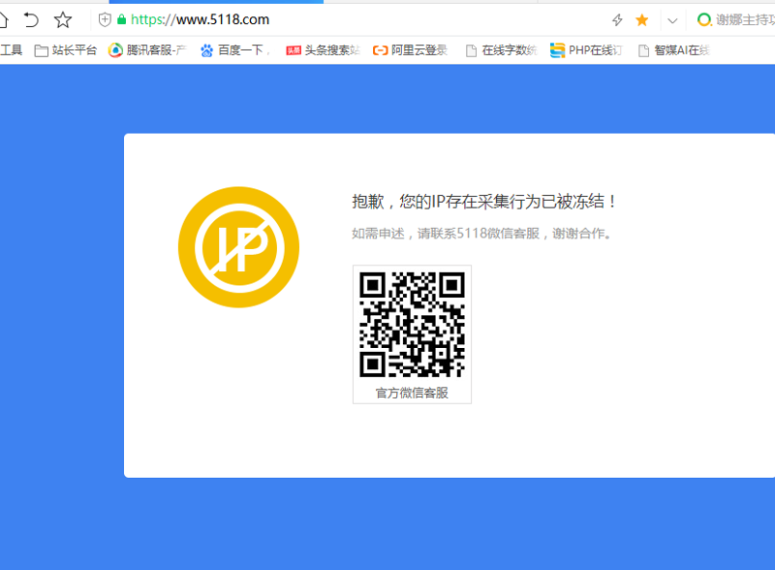Click the orange favorited star icon
The height and width of the screenshot is (570, 775).
[642, 19]
